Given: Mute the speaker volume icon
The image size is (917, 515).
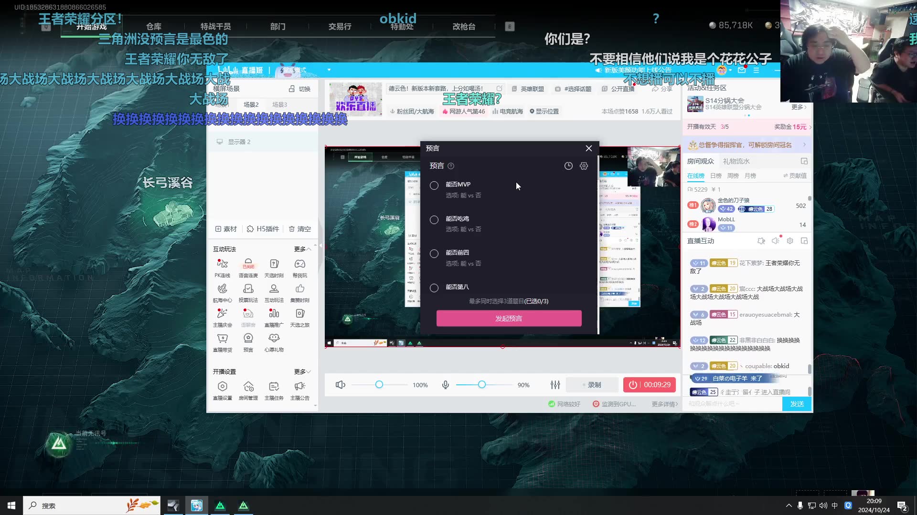Looking at the screenshot, I should point(341,385).
